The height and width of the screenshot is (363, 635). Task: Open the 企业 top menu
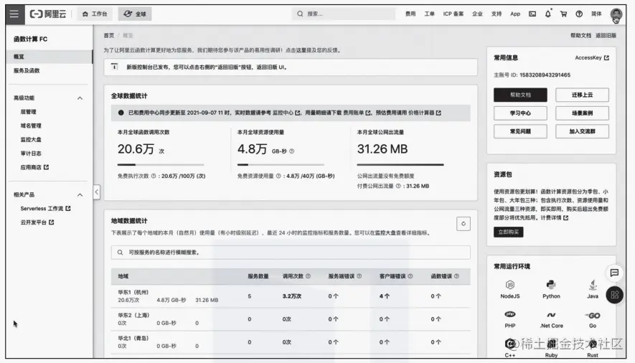click(x=477, y=14)
